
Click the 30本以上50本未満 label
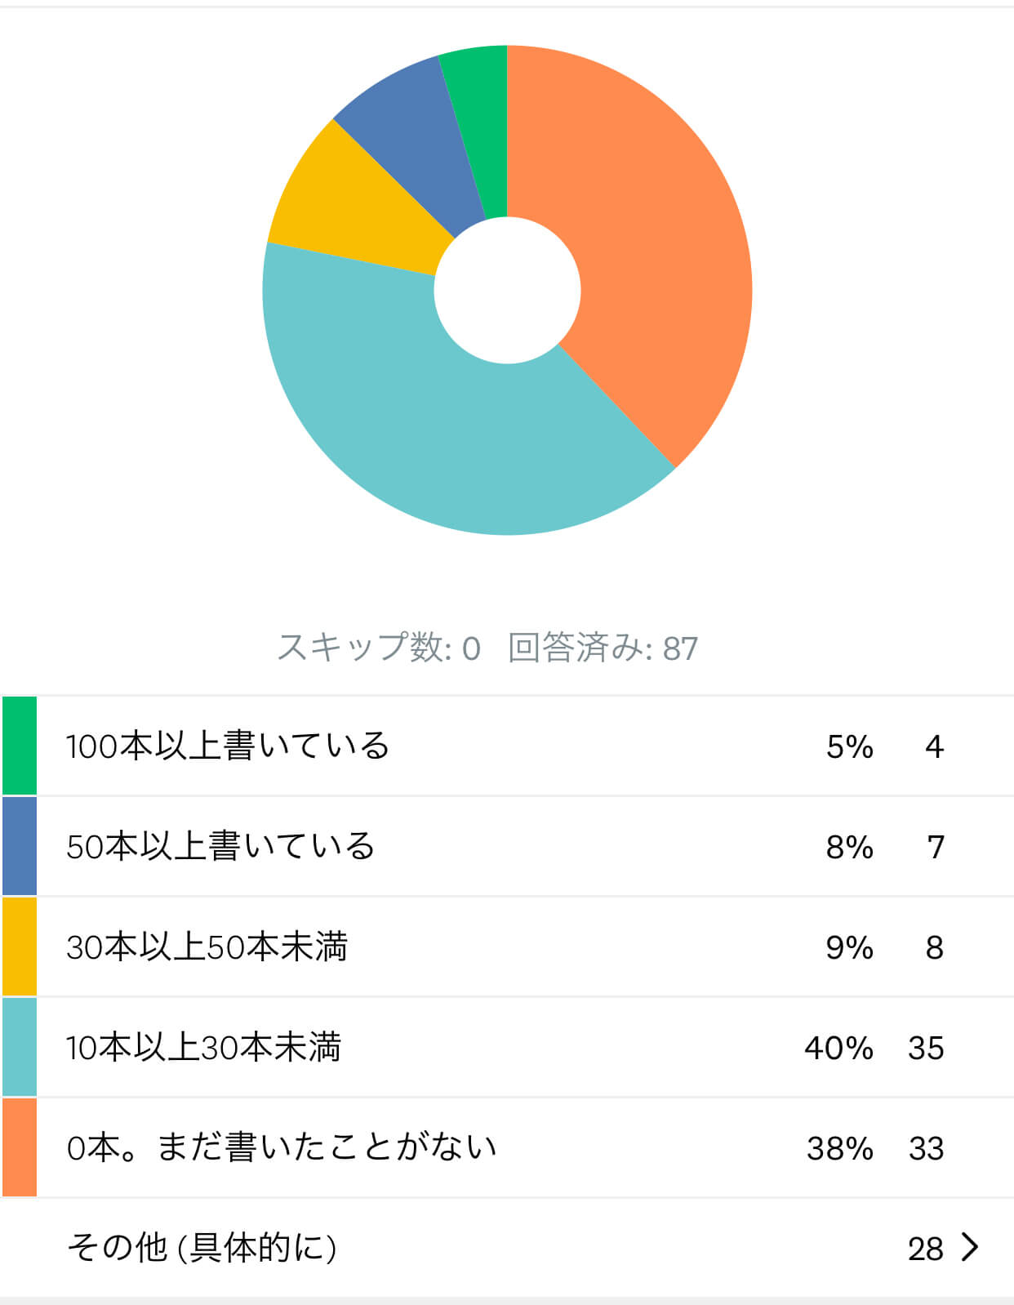pyautogui.click(x=207, y=946)
